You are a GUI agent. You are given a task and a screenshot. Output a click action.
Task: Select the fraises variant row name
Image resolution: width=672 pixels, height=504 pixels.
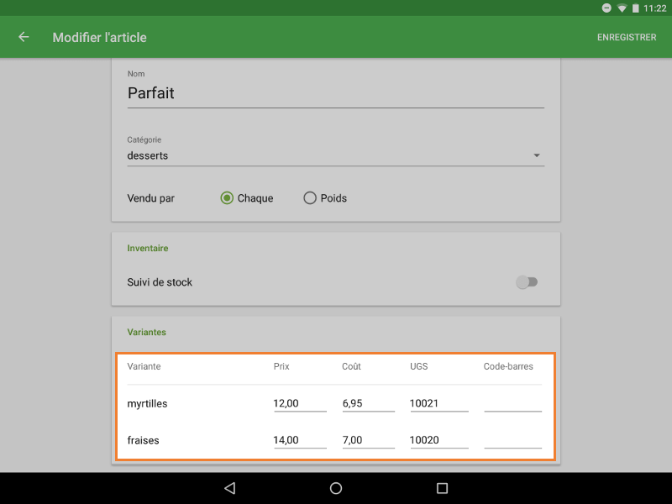pyautogui.click(x=144, y=440)
